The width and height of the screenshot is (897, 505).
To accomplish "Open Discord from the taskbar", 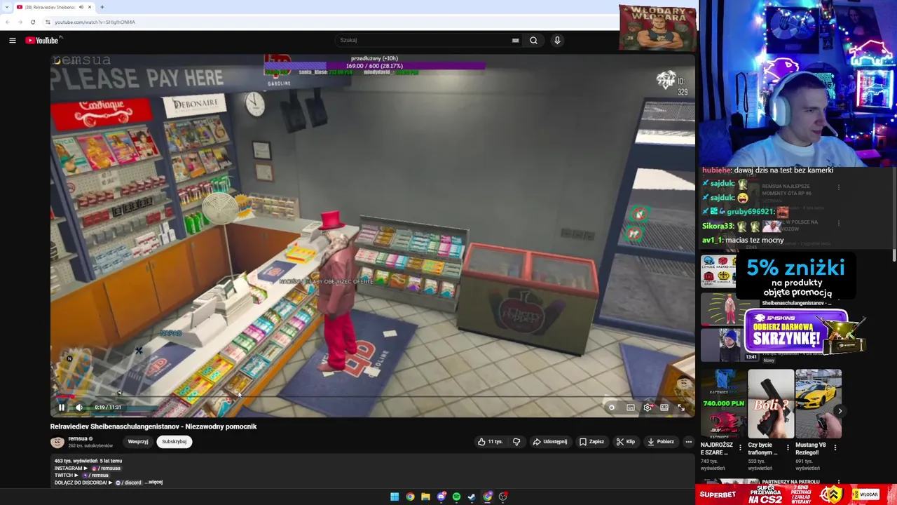I will tap(441, 497).
